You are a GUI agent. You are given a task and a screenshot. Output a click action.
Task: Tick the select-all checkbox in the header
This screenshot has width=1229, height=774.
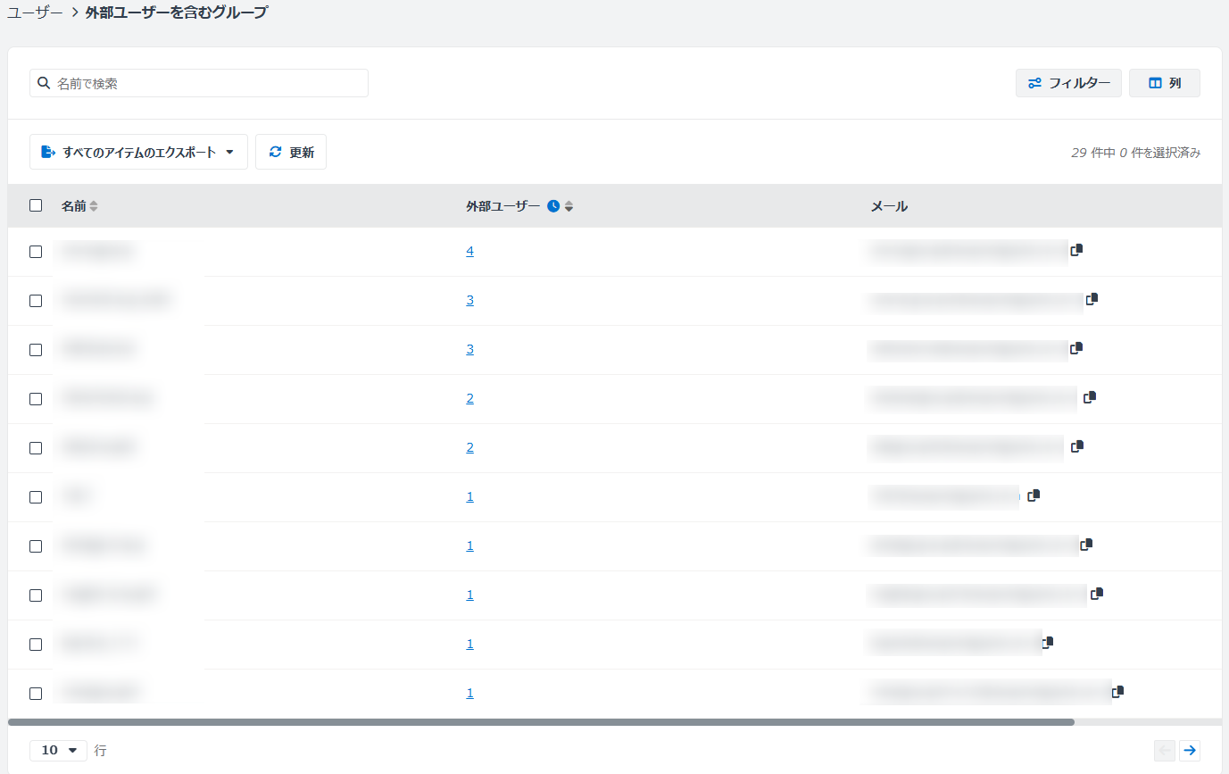pyautogui.click(x=36, y=205)
